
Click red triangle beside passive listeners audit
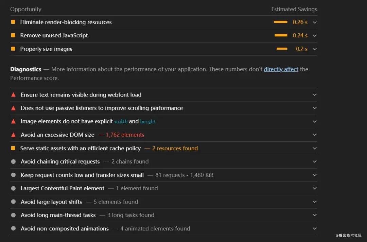[x=13, y=108]
